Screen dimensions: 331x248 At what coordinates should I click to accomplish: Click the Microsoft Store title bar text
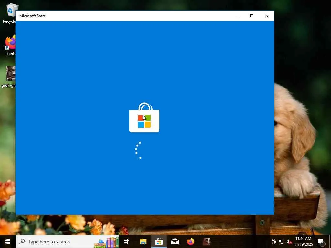(33, 16)
